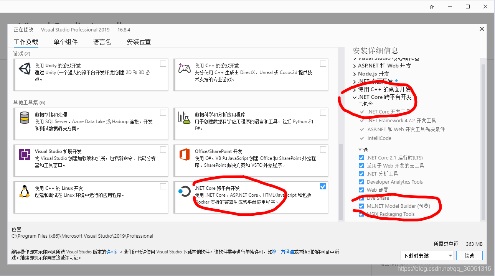The image size is (495, 276).
Task: Click the Unity game development icon
Action: click(25, 69)
